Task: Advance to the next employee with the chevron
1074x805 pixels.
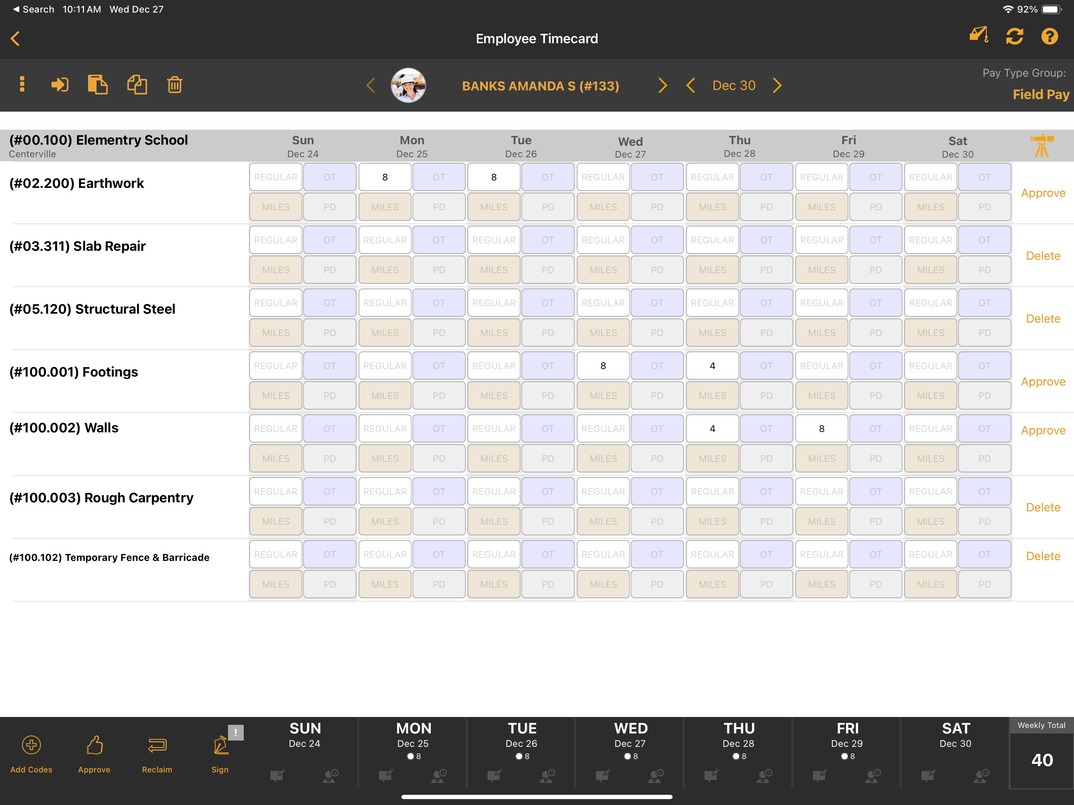Action: click(662, 85)
